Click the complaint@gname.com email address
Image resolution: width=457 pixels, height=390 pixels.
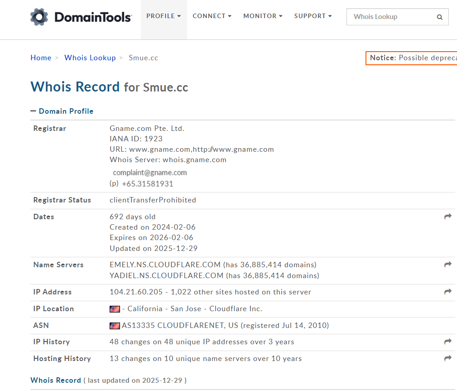pyautogui.click(x=150, y=173)
